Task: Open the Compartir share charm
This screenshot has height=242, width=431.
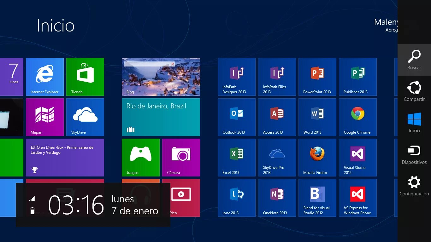Action: click(414, 91)
